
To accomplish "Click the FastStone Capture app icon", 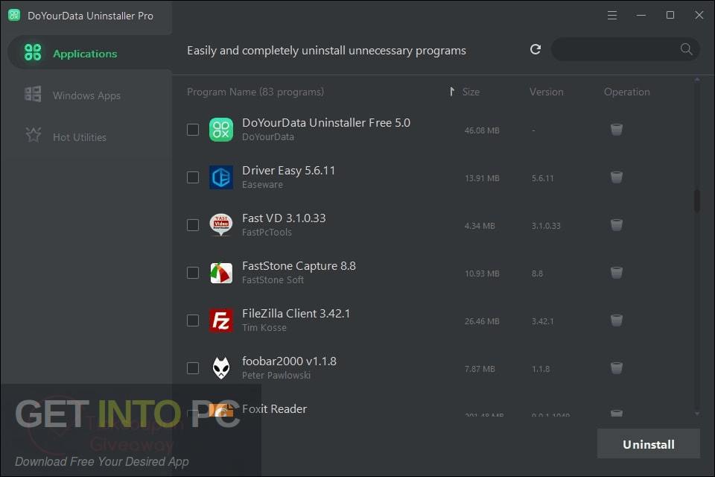I will [221, 273].
